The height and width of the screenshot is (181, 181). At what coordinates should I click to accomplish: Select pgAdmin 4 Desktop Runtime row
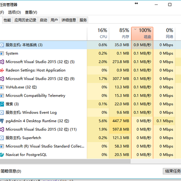[x=37, y=121]
